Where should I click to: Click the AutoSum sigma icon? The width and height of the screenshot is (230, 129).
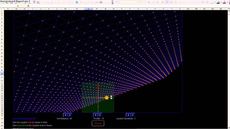81,2
